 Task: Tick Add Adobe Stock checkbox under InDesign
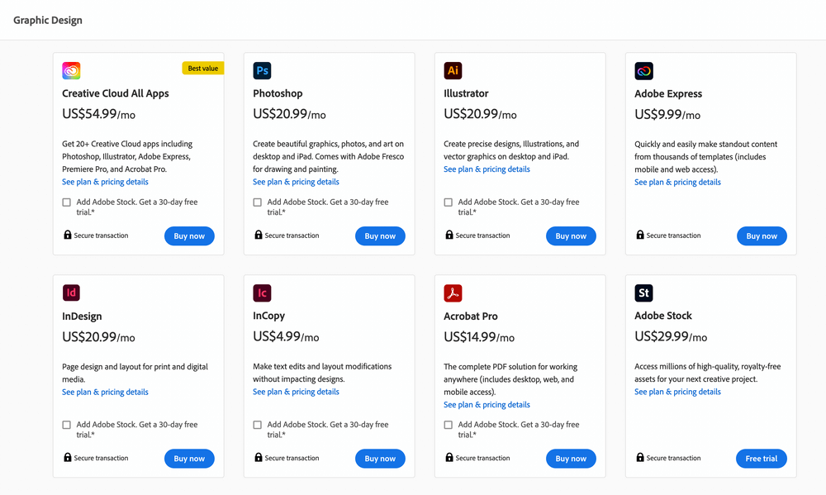point(66,425)
